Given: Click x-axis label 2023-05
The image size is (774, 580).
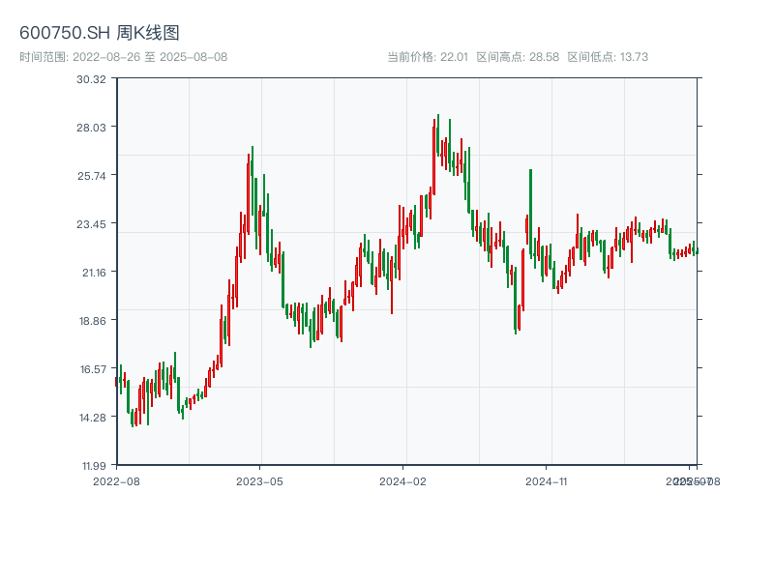Looking at the screenshot, I should click(x=259, y=481).
